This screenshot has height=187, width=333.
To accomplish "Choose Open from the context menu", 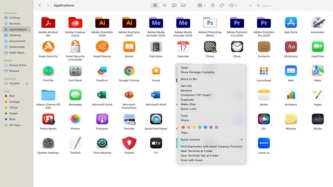I will 185,68.
